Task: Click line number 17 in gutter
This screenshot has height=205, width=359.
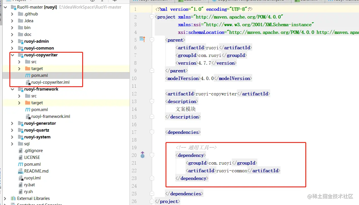Action: tap(134, 132)
